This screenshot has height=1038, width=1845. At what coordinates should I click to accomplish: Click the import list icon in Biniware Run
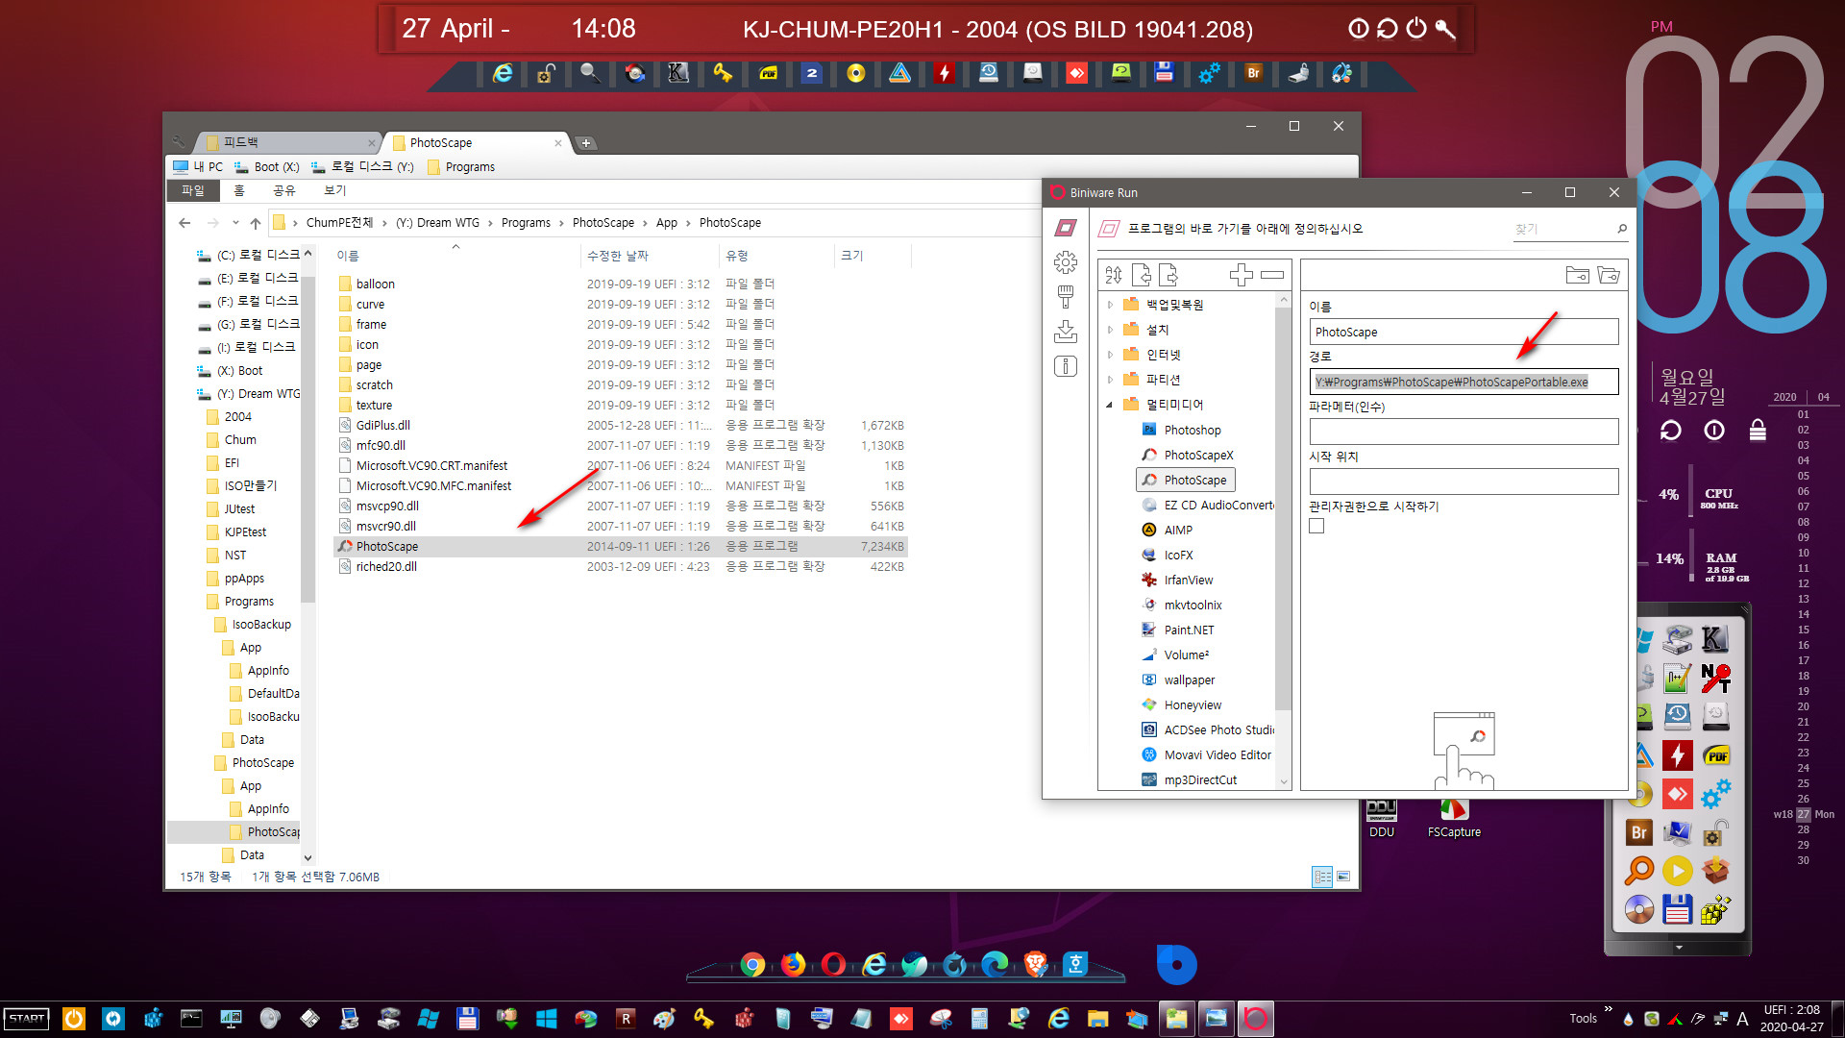(x=1142, y=275)
